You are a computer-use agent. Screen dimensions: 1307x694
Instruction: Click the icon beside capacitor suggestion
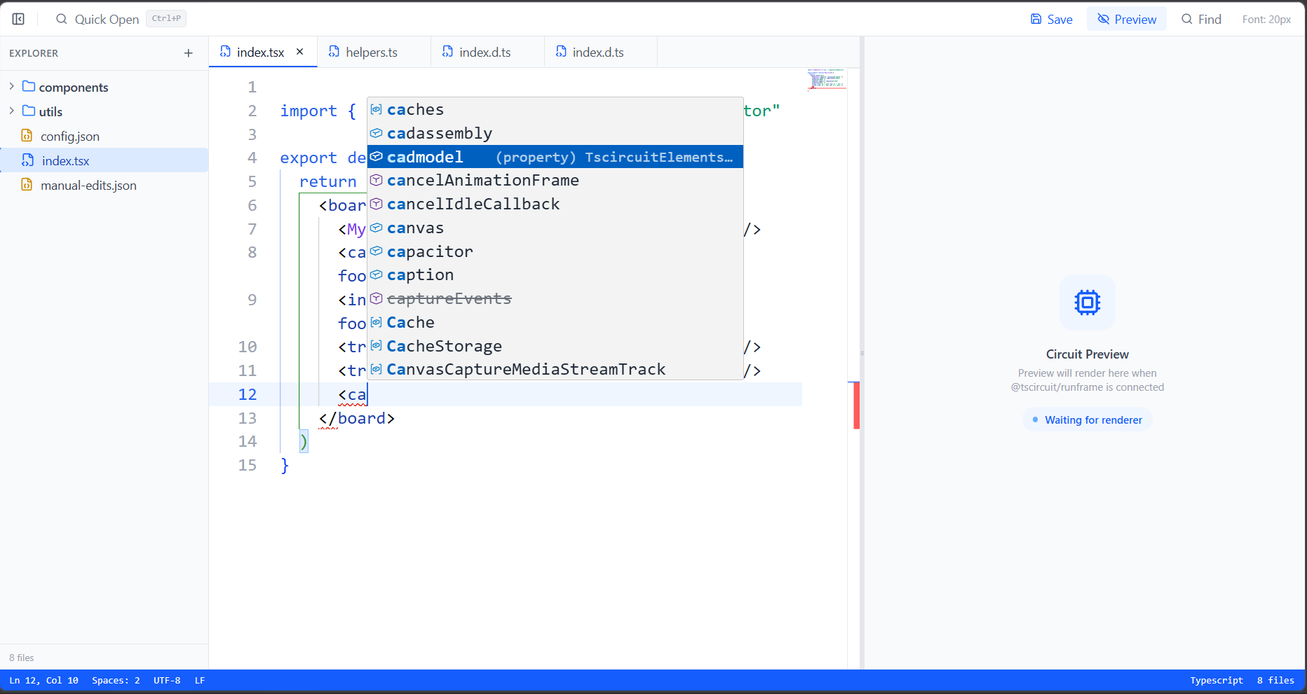(377, 251)
